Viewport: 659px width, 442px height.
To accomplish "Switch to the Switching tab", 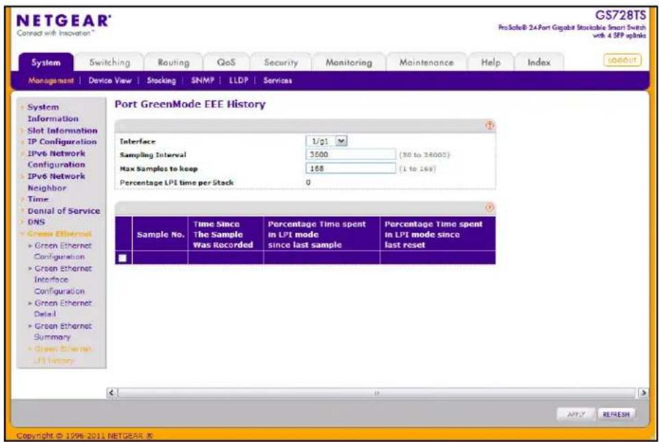I will (110, 62).
